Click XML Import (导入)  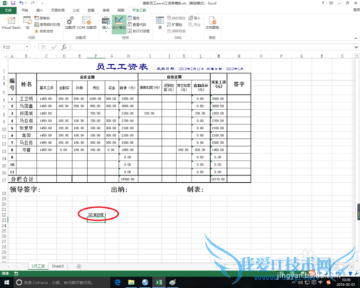(x=194, y=18)
